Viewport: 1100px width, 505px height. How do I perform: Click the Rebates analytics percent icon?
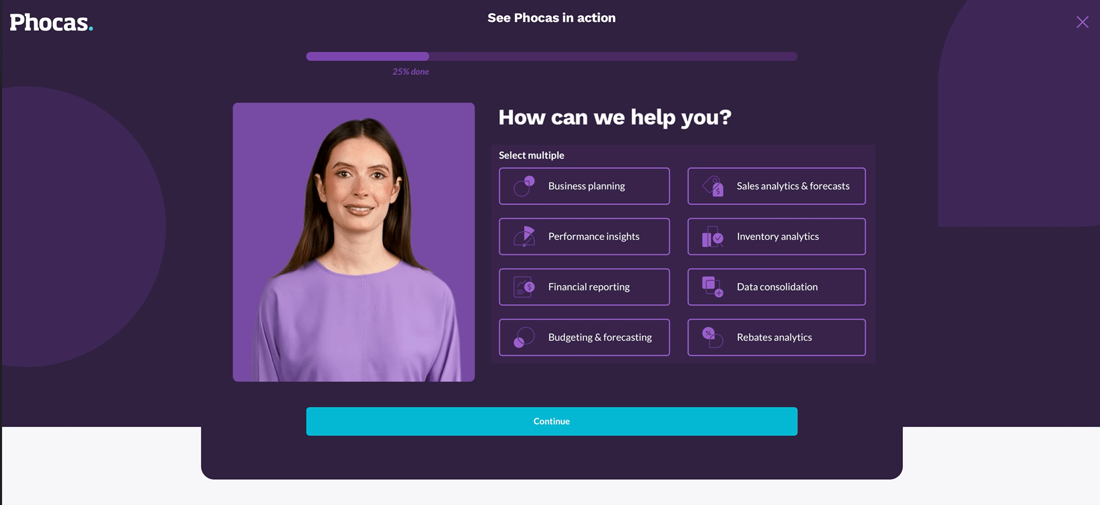[x=713, y=337]
